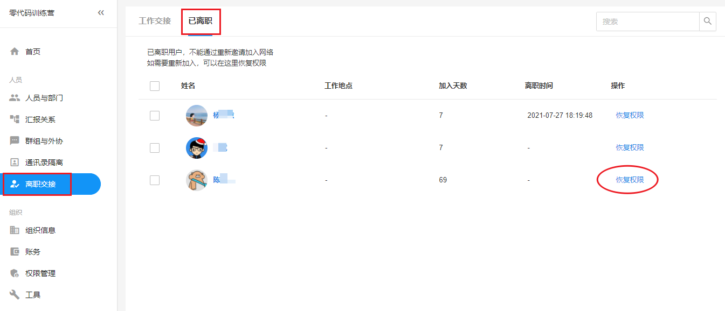Switch to the 工作交接 tab
Screen dimensions: 725x311
[x=155, y=21]
